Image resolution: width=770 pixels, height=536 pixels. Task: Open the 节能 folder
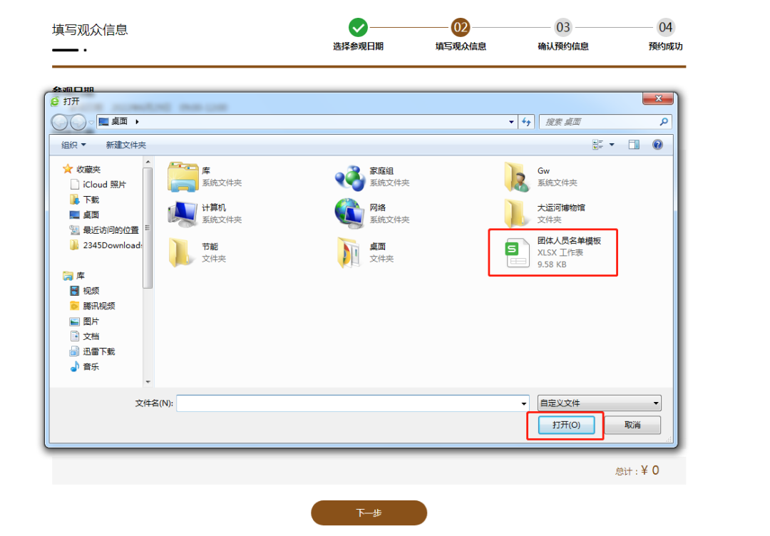click(197, 252)
